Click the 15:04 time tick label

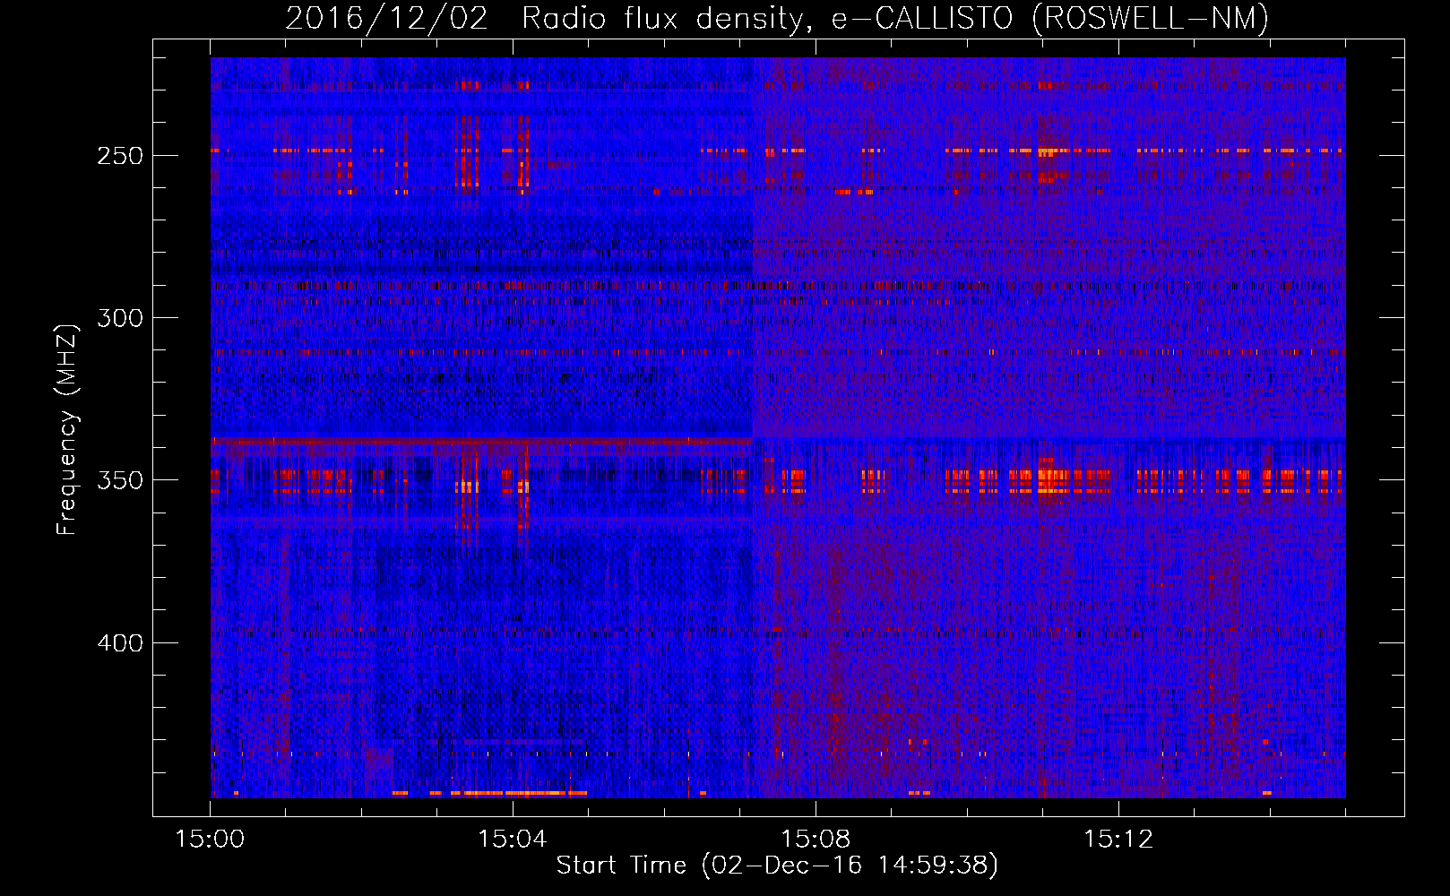pos(513,840)
